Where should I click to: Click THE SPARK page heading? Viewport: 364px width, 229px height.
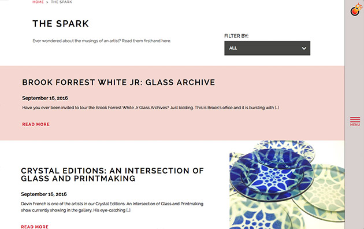pyautogui.click(x=61, y=24)
